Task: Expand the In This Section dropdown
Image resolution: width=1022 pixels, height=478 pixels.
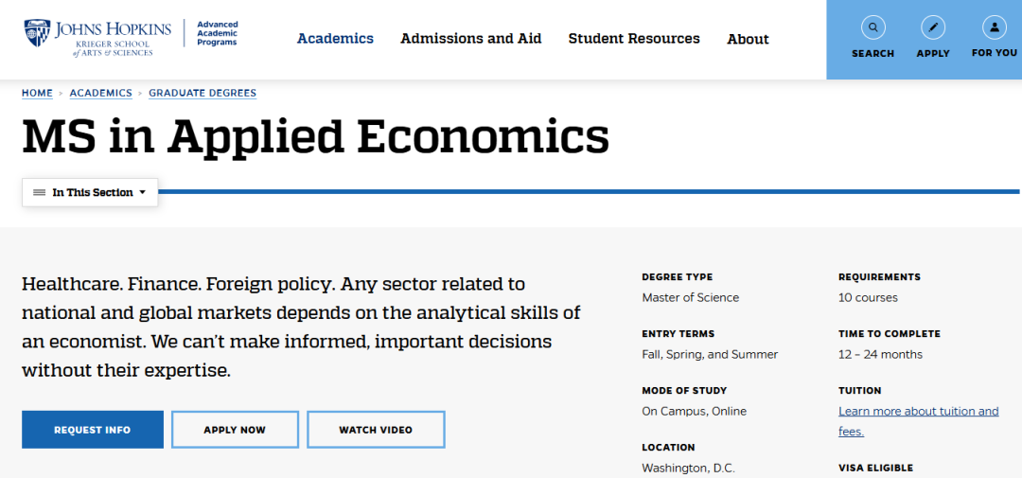Action: click(x=90, y=192)
